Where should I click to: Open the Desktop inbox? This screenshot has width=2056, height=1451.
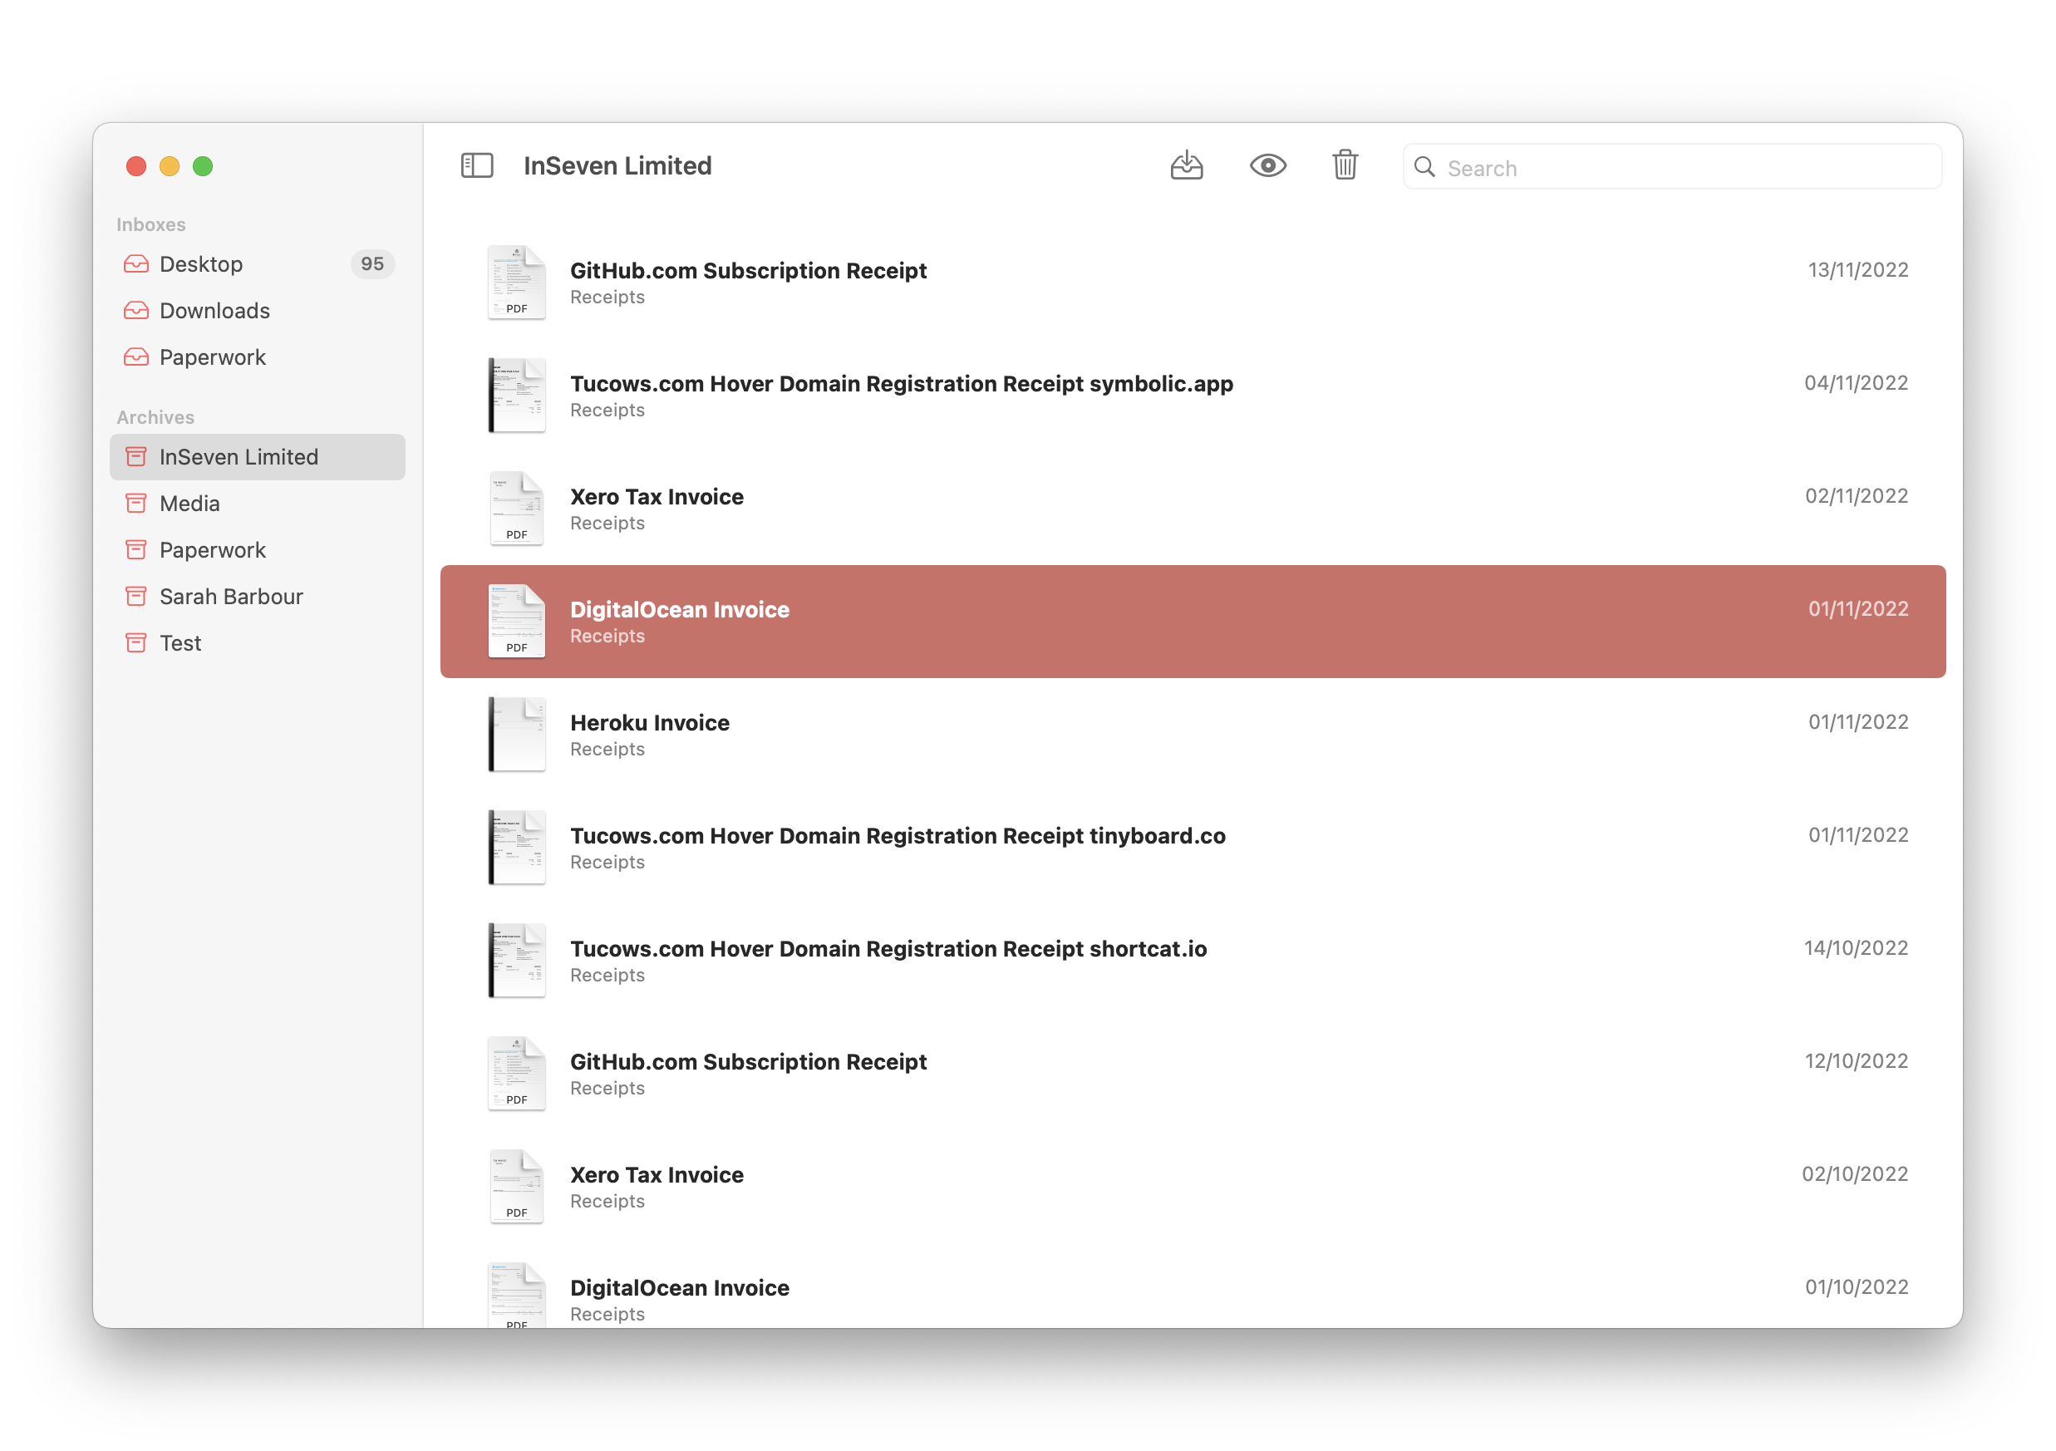(257, 264)
